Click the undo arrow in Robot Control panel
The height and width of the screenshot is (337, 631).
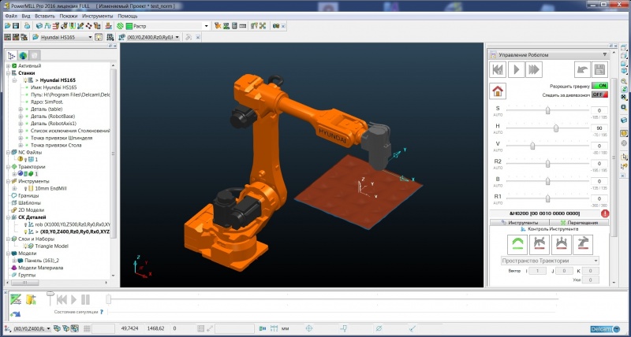point(582,70)
